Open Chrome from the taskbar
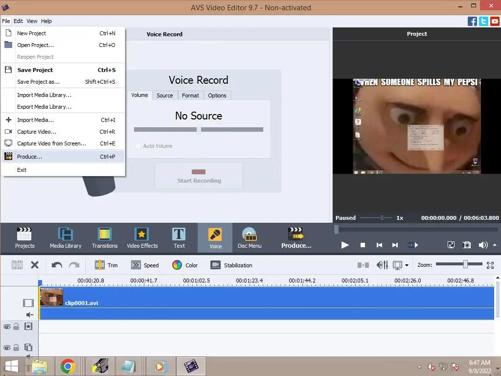Screen dimensions: 501x376 (68, 366)
